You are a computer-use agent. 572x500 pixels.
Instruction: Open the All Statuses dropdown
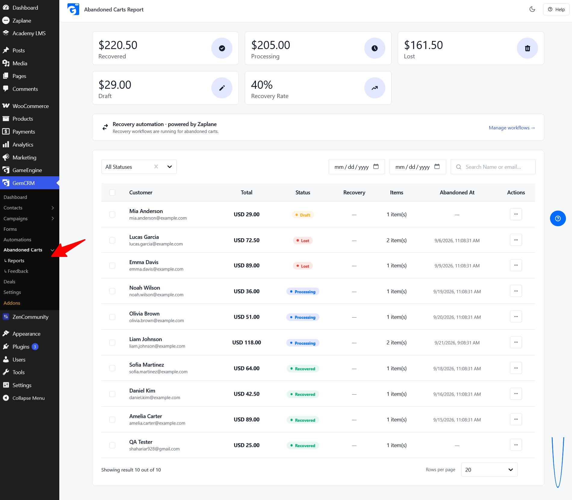coord(139,167)
